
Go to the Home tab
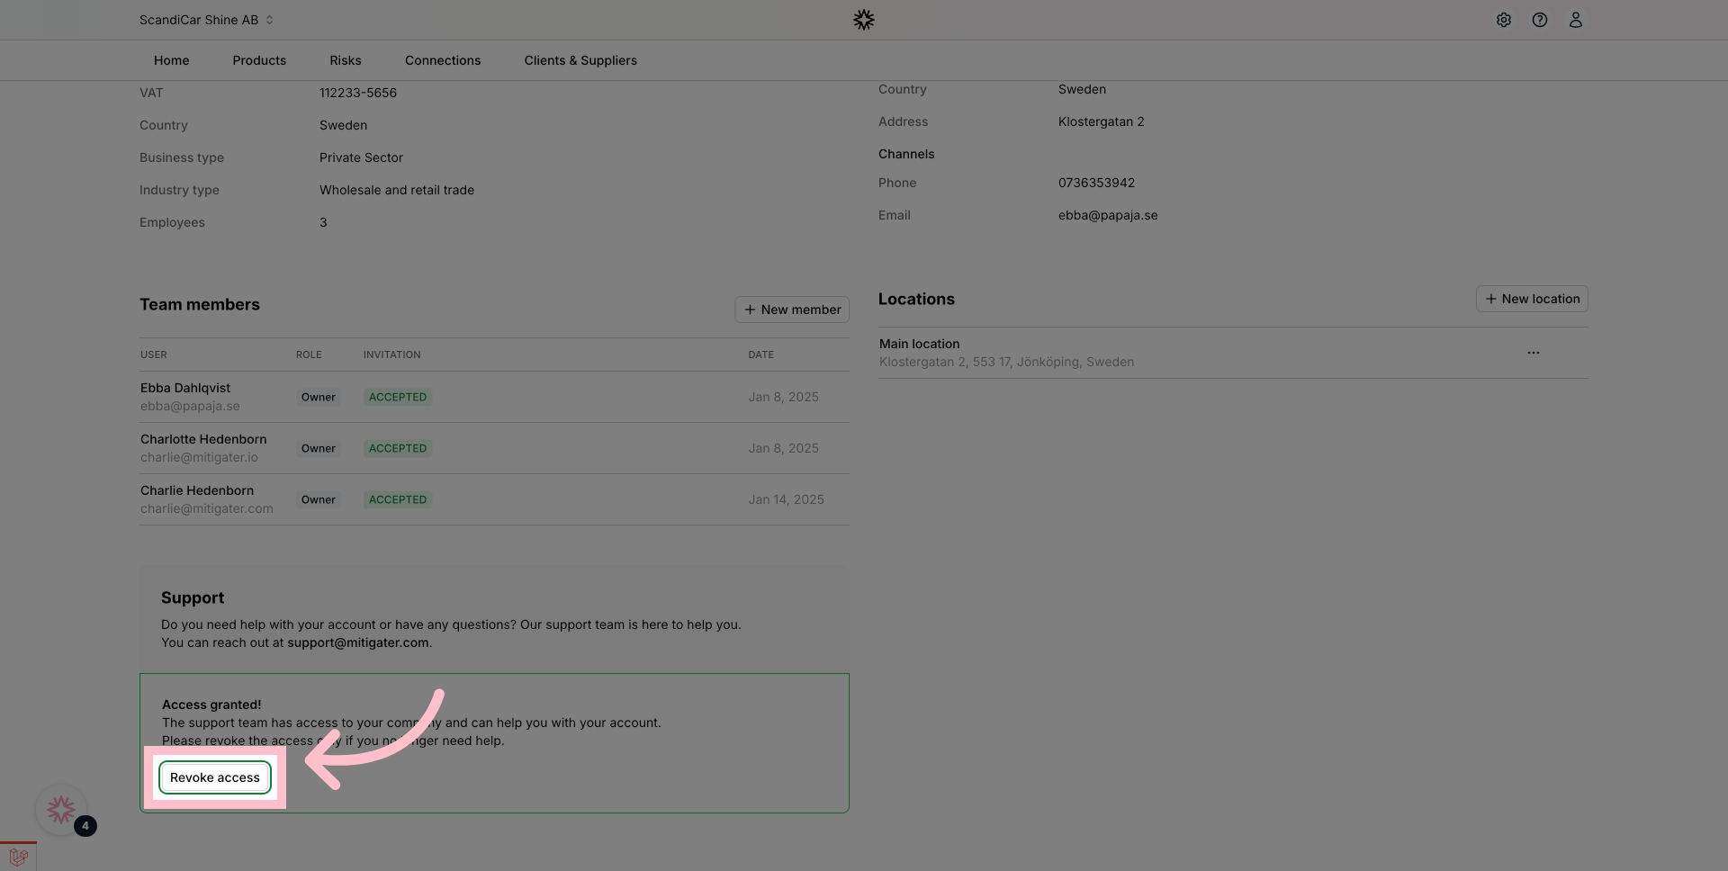pyautogui.click(x=171, y=60)
